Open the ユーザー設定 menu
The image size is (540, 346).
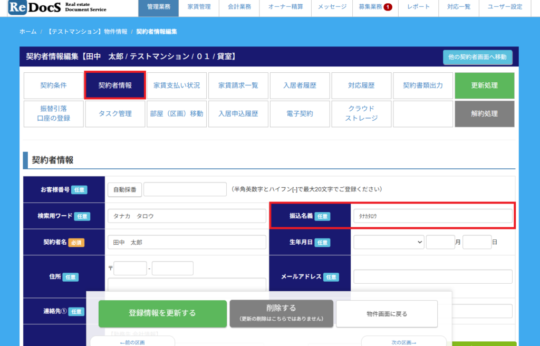coord(505,7)
